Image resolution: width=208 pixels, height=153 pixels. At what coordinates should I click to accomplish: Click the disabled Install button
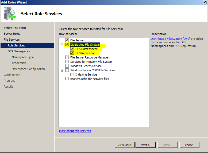point(167,145)
